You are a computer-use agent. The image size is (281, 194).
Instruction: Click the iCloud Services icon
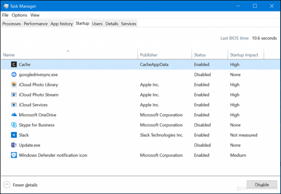tap(14, 105)
